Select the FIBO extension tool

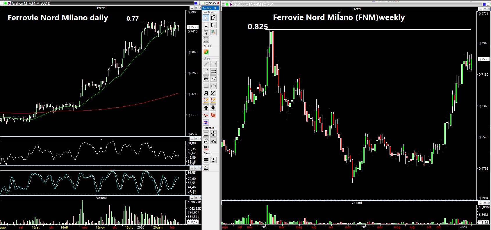tap(213, 133)
